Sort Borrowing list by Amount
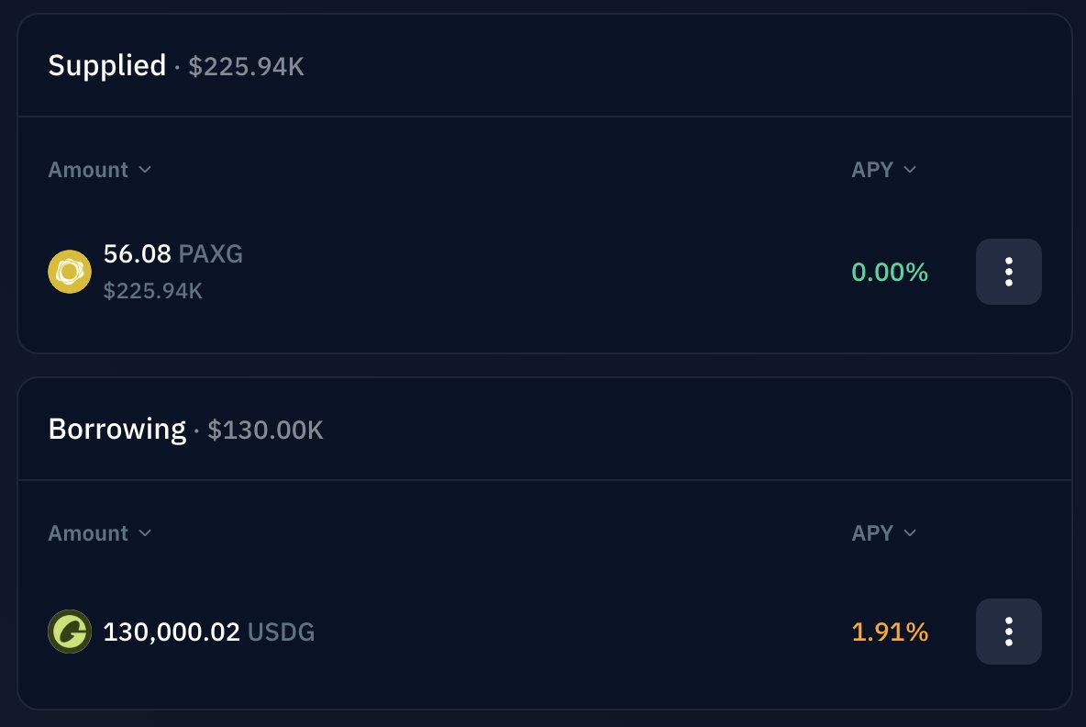Viewport: 1086px width, 727px height. [100, 533]
